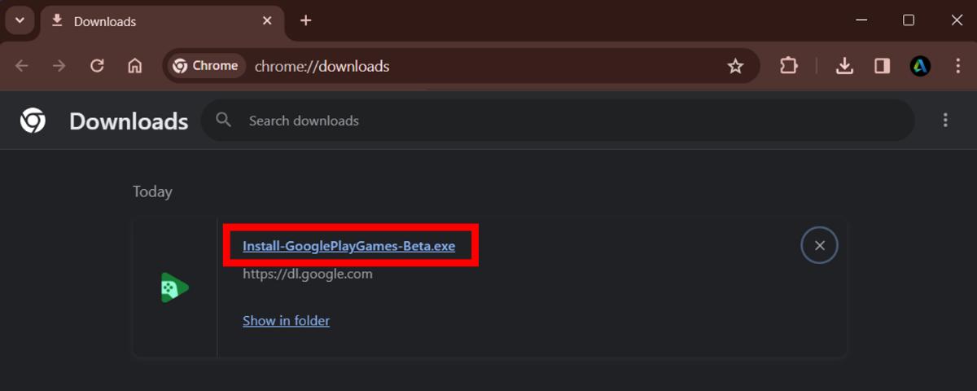Select the Downloads browser tab
977x391 pixels.
162,22
